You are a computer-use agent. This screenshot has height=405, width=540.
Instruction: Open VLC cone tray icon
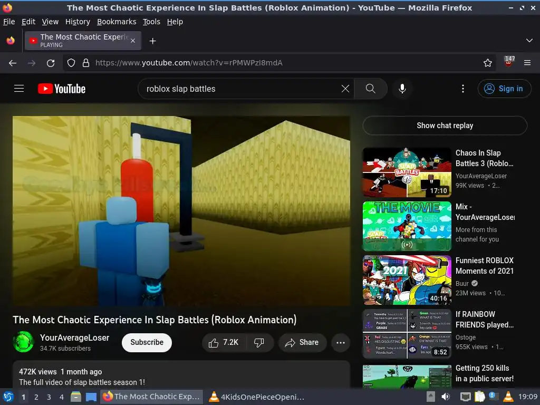click(x=508, y=397)
